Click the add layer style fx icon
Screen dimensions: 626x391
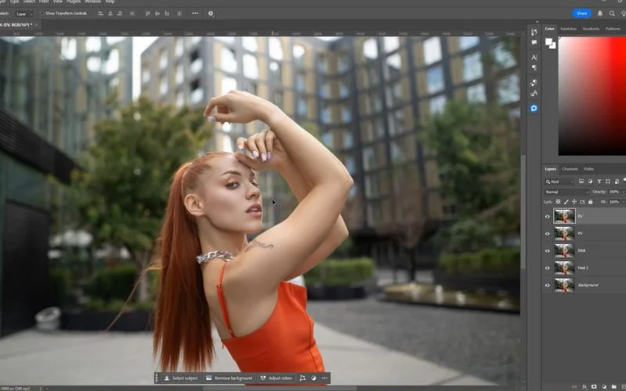[x=585, y=386]
